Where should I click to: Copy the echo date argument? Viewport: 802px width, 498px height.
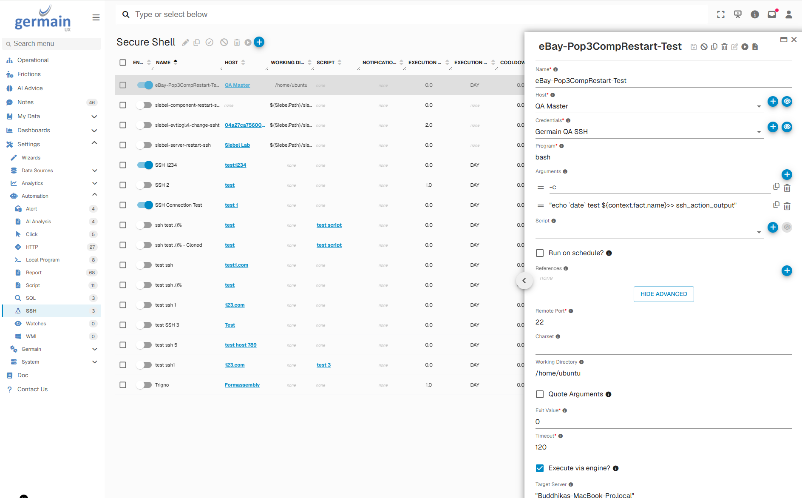[x=776, y=205]
